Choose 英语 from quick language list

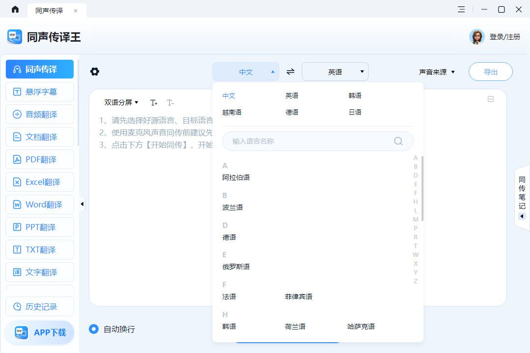pyautogui.click(x=291, y=96)
